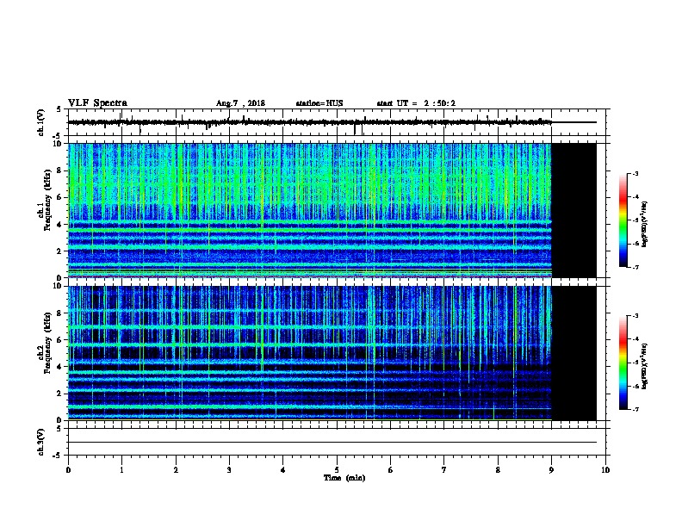This screenshot has height=527, width=682.
Task: Click inside the ch.2 spectrogram plot
Action: point(310,353)
